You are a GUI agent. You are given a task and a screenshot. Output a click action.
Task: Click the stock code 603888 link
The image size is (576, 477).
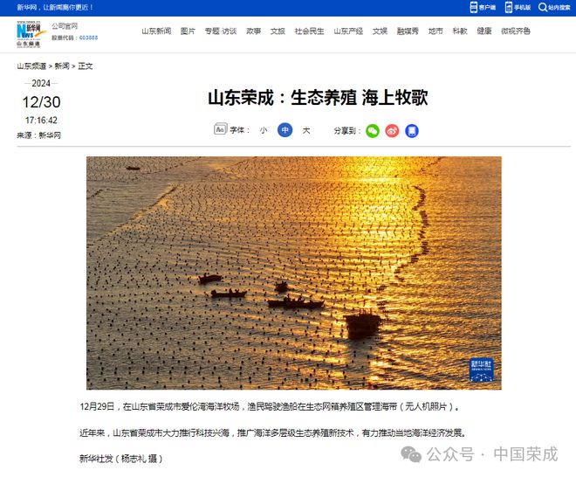(x=88, y=38)
